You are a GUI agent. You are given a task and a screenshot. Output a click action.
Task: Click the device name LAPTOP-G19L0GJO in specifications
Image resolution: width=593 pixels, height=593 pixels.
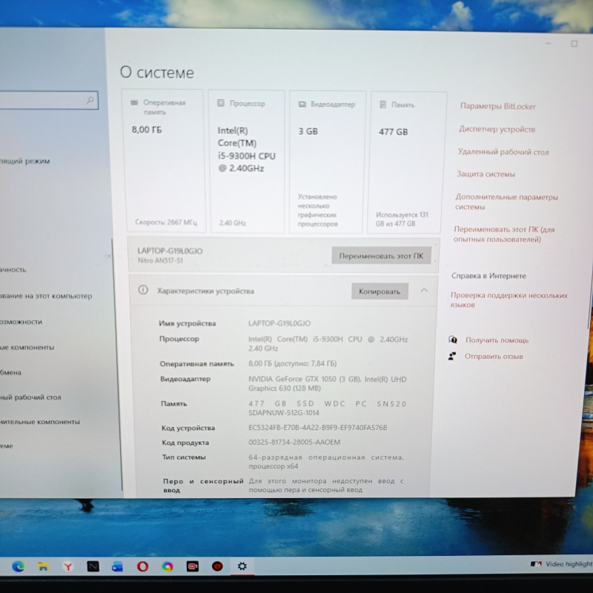coord(279,323)
